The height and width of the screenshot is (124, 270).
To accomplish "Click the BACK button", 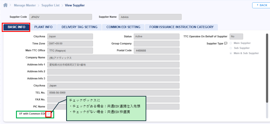I will [261, 5].
